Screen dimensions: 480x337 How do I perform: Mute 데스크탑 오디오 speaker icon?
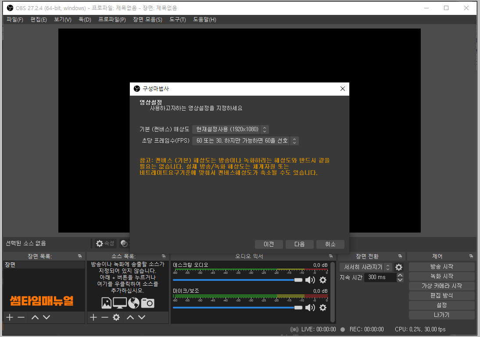tap(310, 280)
